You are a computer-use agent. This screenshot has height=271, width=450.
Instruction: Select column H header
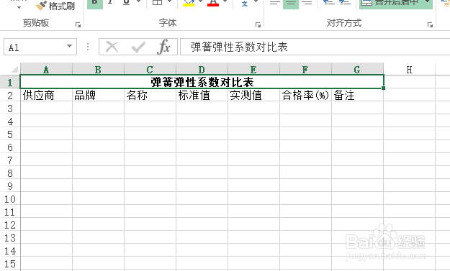[409, 69]
